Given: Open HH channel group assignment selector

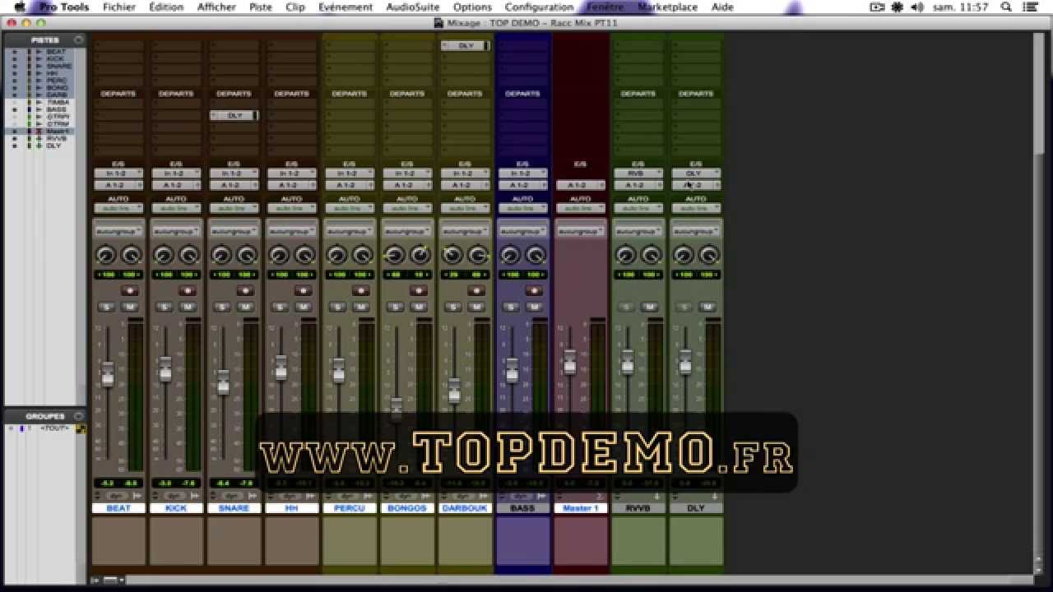Looking at the screenshot, I should [x=292, y=231].
